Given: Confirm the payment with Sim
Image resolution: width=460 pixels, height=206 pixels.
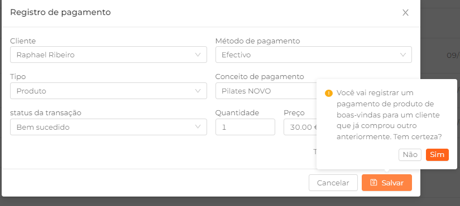Looking at the screenshot, I should pyautogui.click(x=437, y=155).
